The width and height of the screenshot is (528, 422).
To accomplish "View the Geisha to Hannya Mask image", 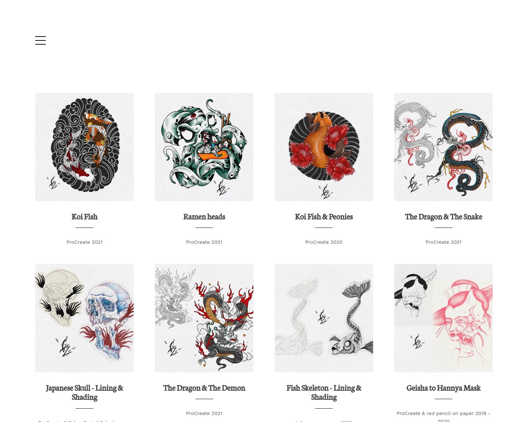I will 444,318.
